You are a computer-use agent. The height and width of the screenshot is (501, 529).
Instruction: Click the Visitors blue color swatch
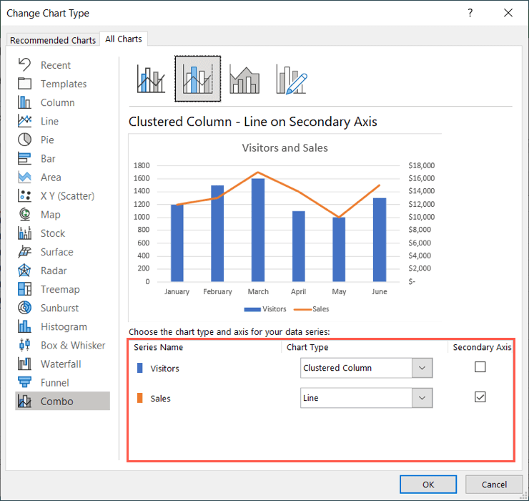click(x=140, y=368)
